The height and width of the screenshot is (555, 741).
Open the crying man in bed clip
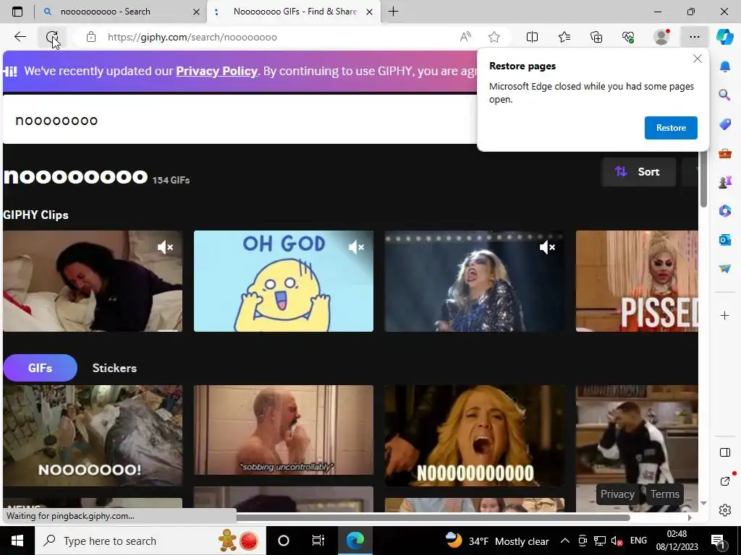pyautogui.click(x=93, y=281)
